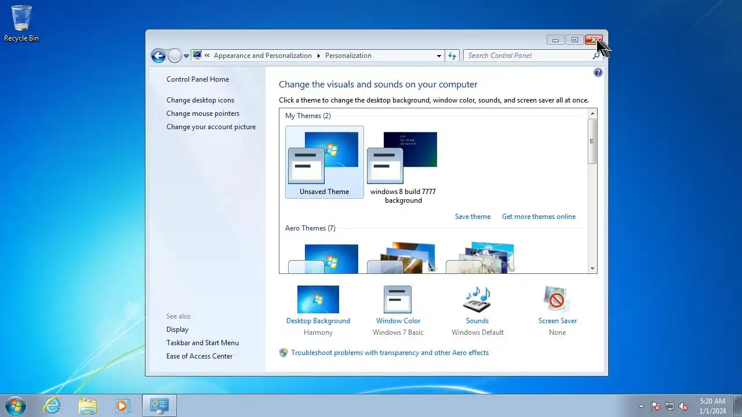Image resolution: width=742 pixels, height=417 pixels.
Task: Click the Sounds text link
Action: [477, 321]
